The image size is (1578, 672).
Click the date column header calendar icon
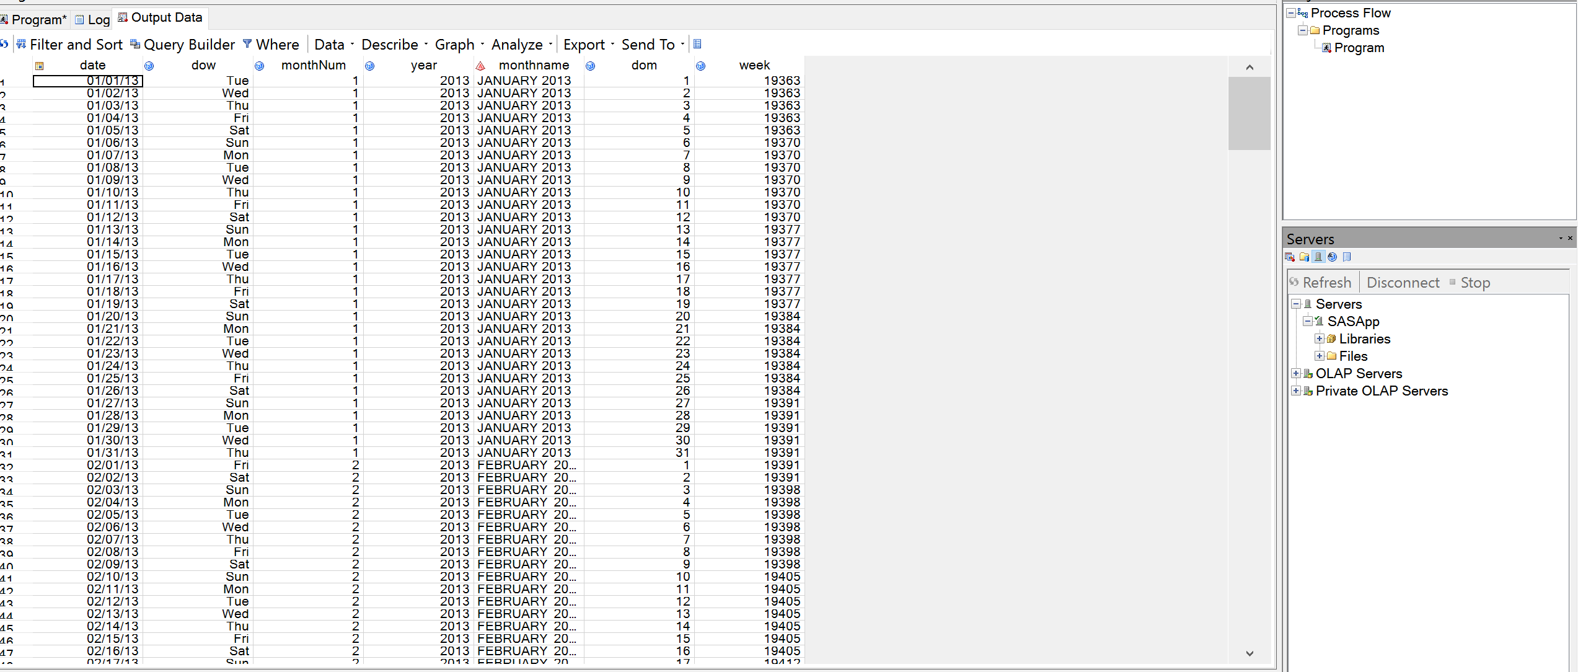click(x=40, y=66)
